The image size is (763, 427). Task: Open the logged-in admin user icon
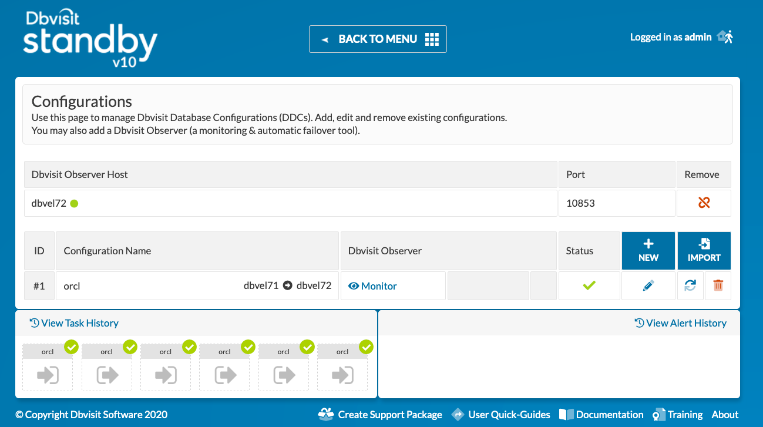[x=725, y=37]
